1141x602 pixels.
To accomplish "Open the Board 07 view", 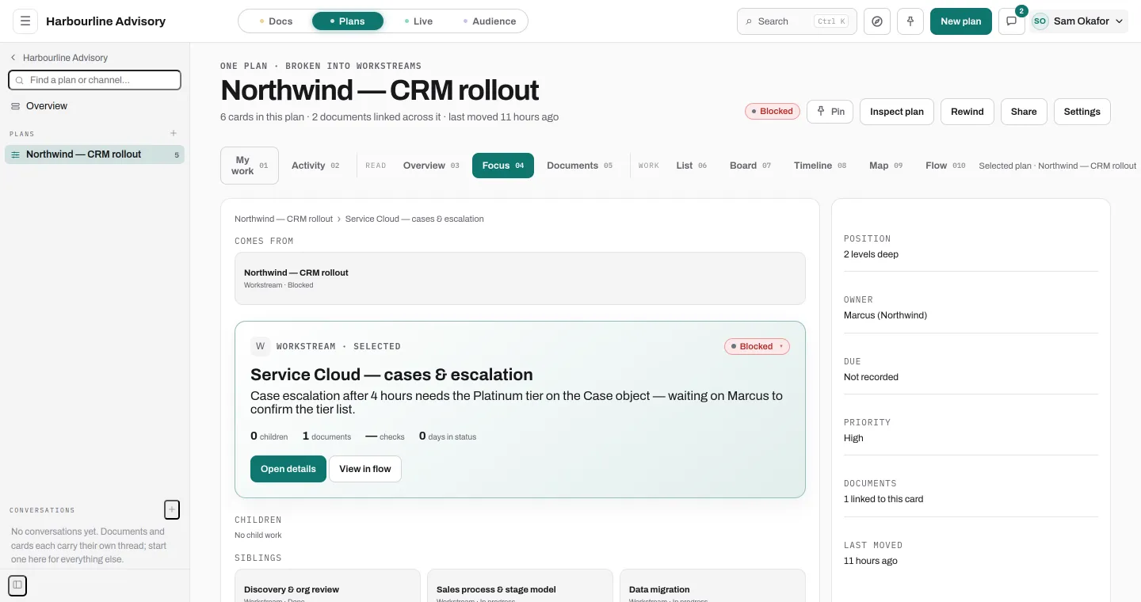I will tap(750, 166).
